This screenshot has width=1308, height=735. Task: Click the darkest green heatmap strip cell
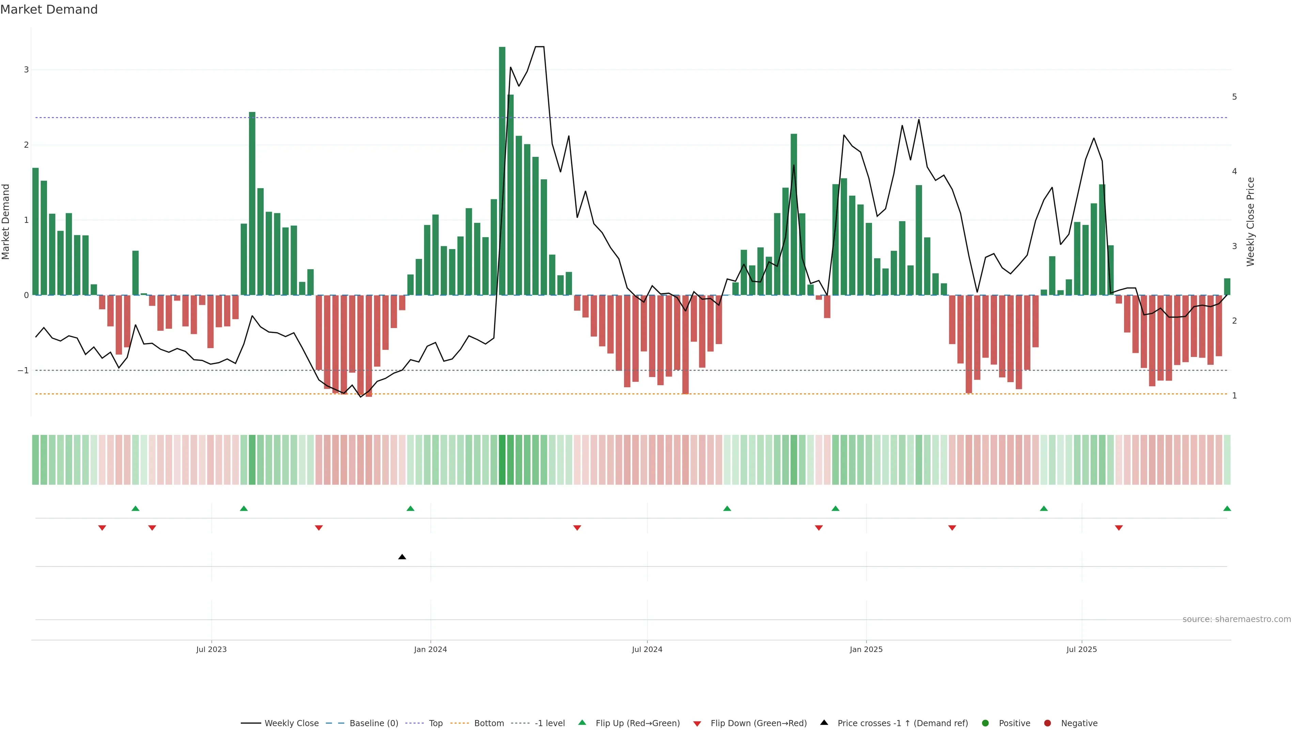tap(502, 460)
